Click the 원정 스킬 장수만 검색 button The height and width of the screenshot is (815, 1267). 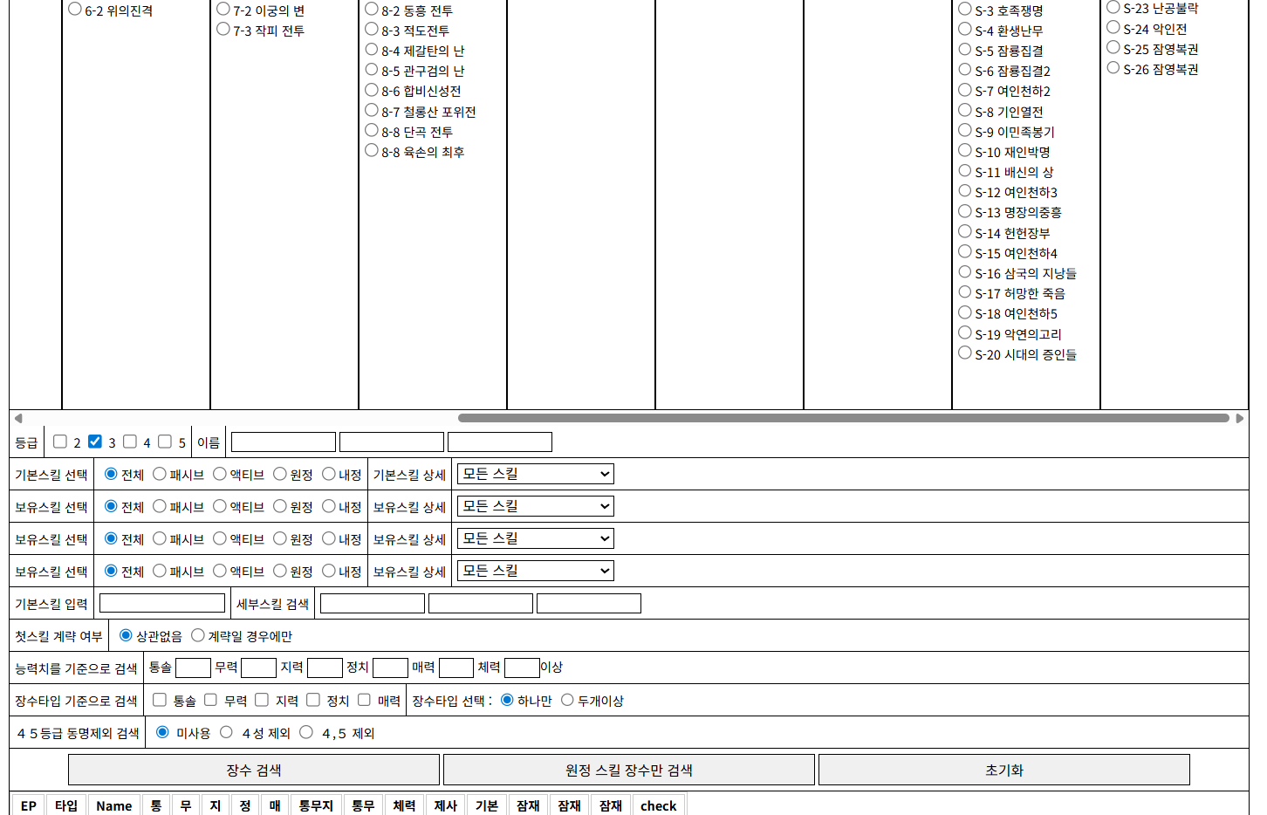[x=628, y=770]
